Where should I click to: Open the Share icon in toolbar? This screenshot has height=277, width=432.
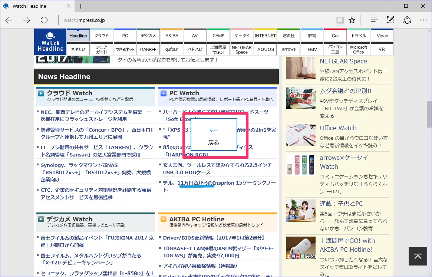click(407, 20)
